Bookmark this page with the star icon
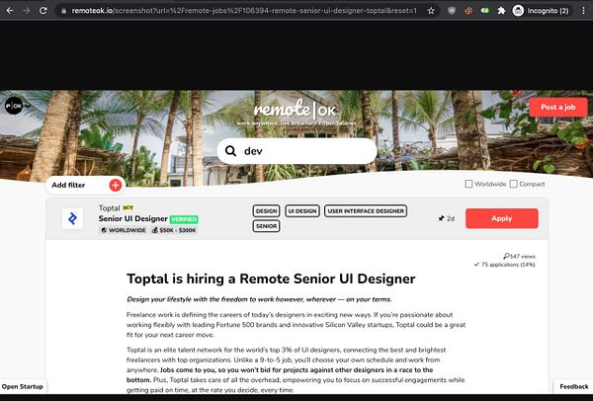The image size is (593, 401). [431, 11]
